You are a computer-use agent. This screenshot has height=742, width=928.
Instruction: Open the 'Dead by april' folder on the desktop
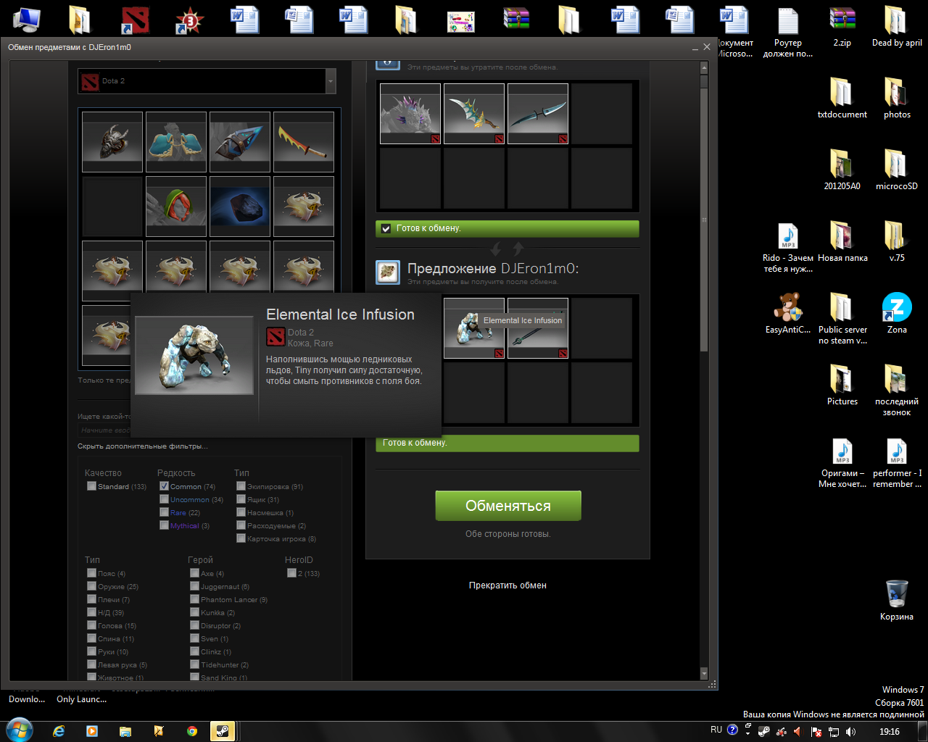point(897,27)
